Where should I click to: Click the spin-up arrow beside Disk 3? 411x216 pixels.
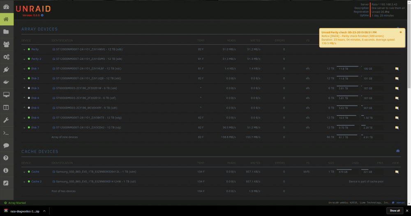coord(24,88)
